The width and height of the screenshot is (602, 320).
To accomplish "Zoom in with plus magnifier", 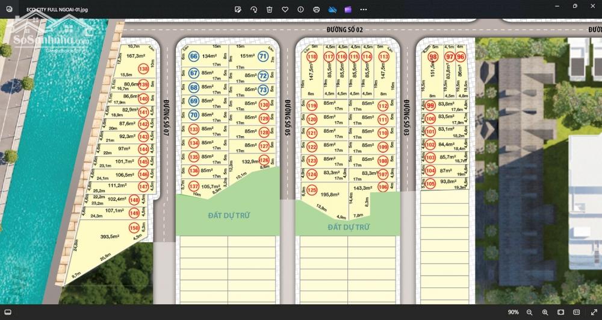I will [x=545, y=312].
